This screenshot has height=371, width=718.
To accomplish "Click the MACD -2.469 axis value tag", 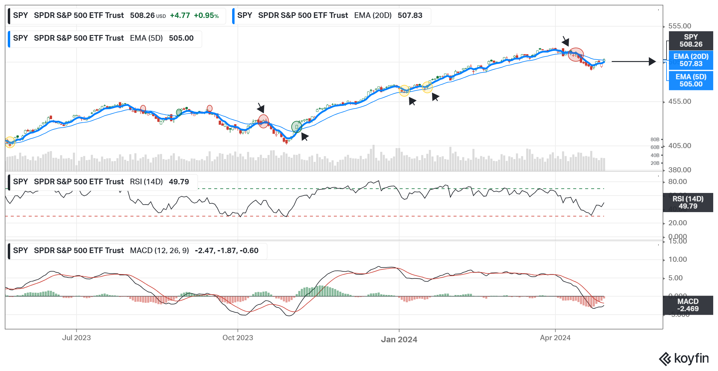I will pyautogui.click(x=688, y=305).
